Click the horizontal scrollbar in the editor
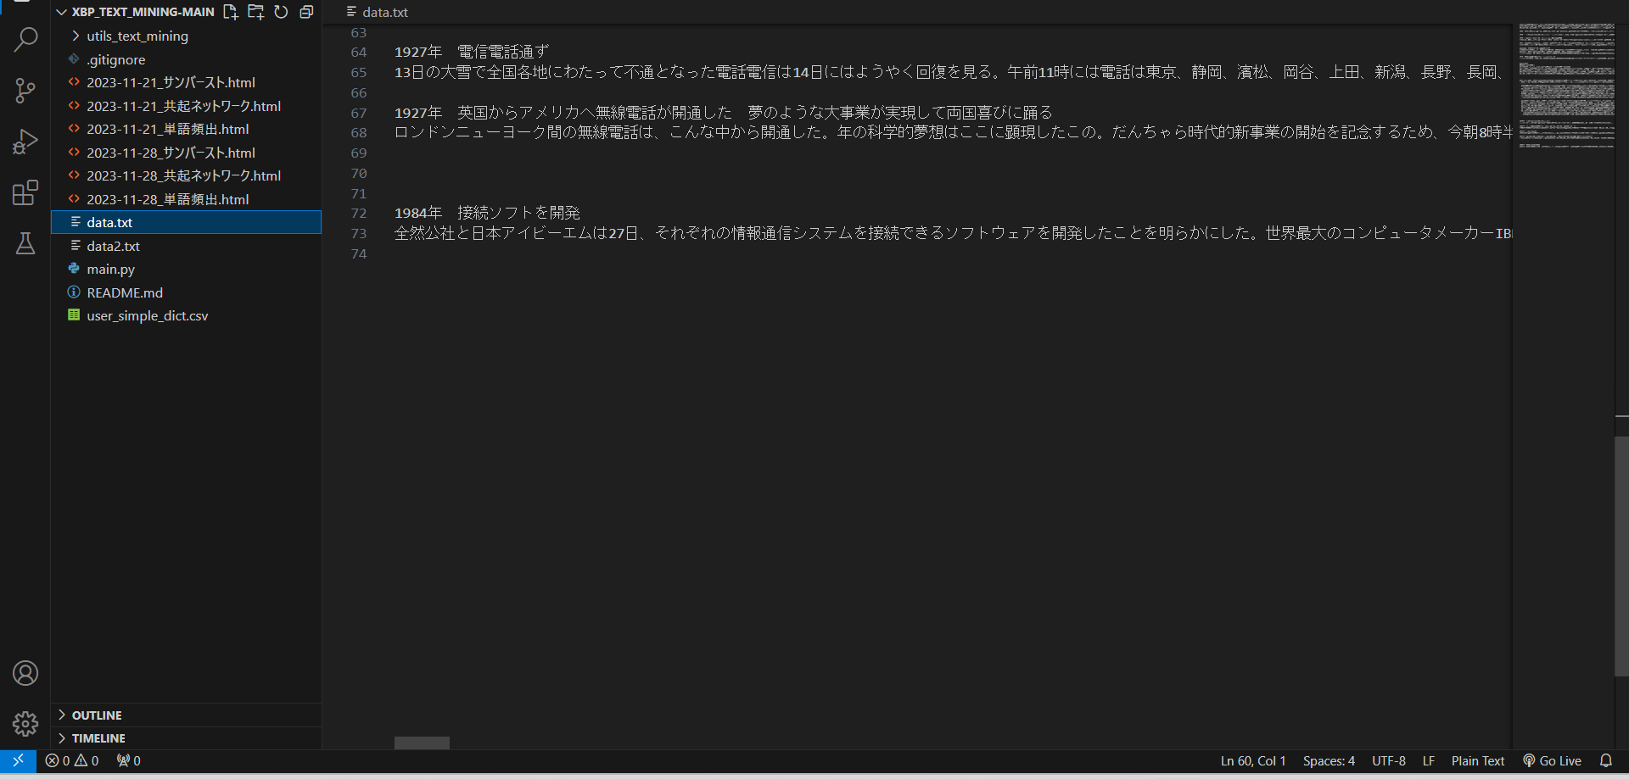The width and height of the screenshot is (1629, 779). 422,743
